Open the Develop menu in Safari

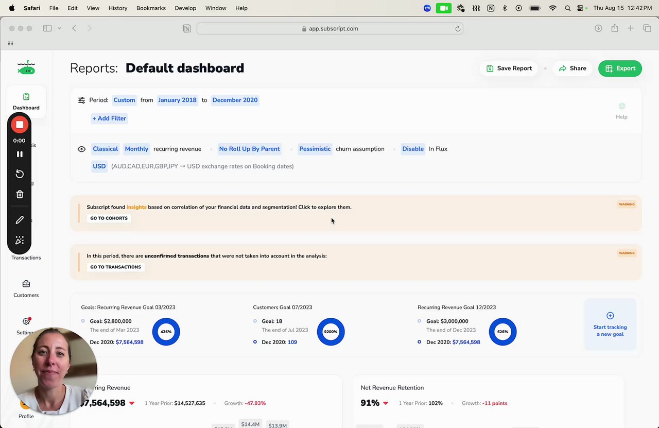pos(185,8)
